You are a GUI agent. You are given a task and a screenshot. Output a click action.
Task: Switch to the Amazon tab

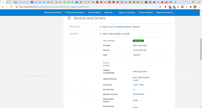coord(93,2)
